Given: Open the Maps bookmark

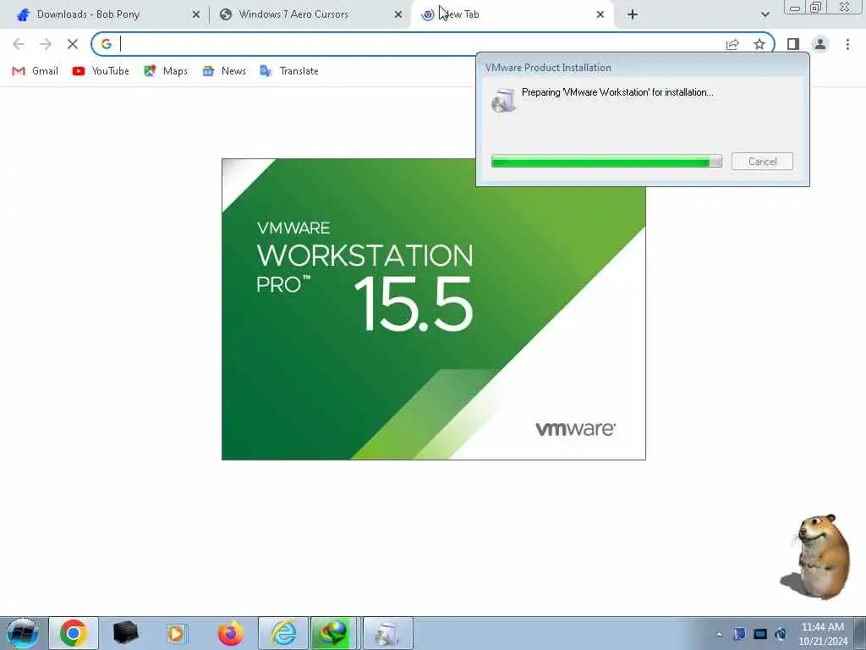Looking at the screenshot, I should 166,71.
